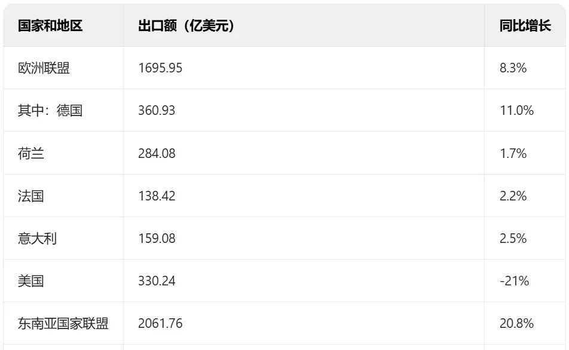Click the export value 330.24
This screenshot has height=350, width=569.
(157, 281)
